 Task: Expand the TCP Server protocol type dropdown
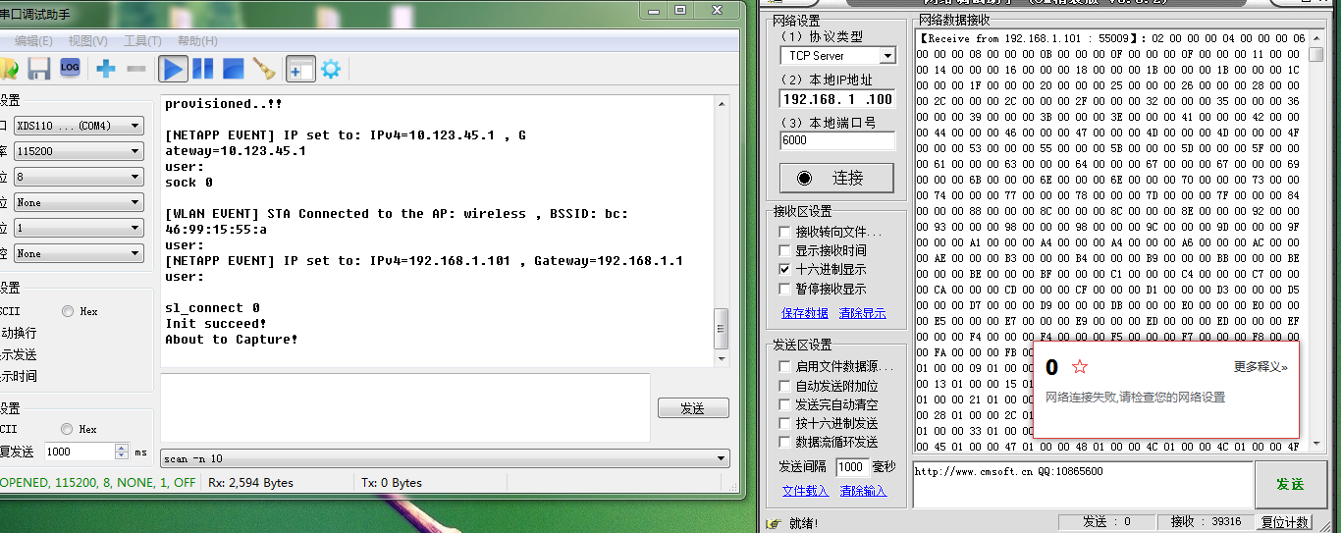887,56
